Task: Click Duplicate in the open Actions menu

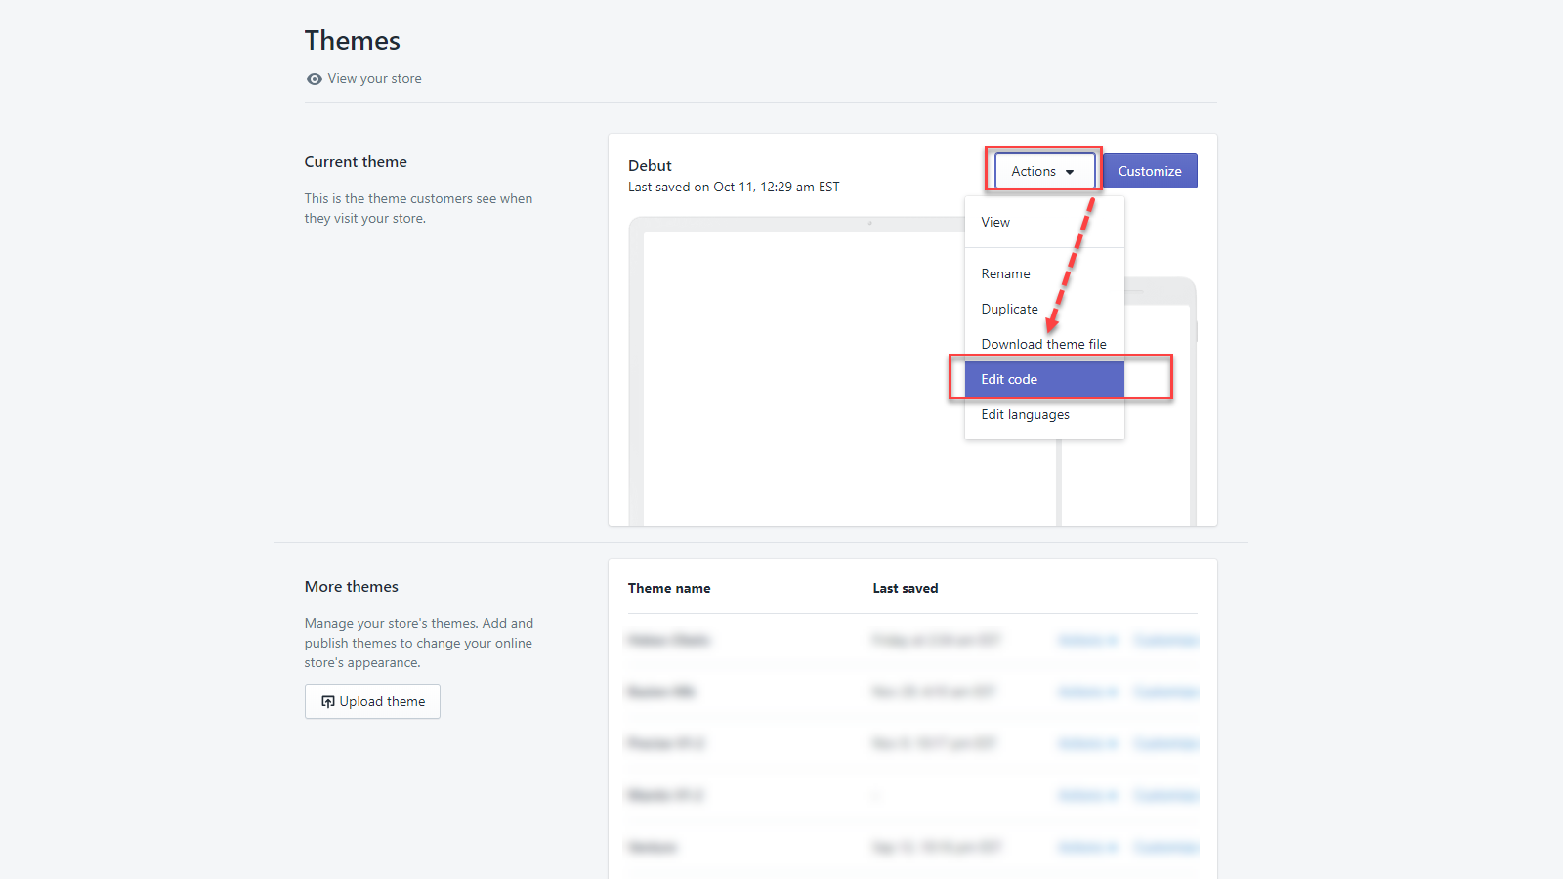Action: tap(1009, 309)
